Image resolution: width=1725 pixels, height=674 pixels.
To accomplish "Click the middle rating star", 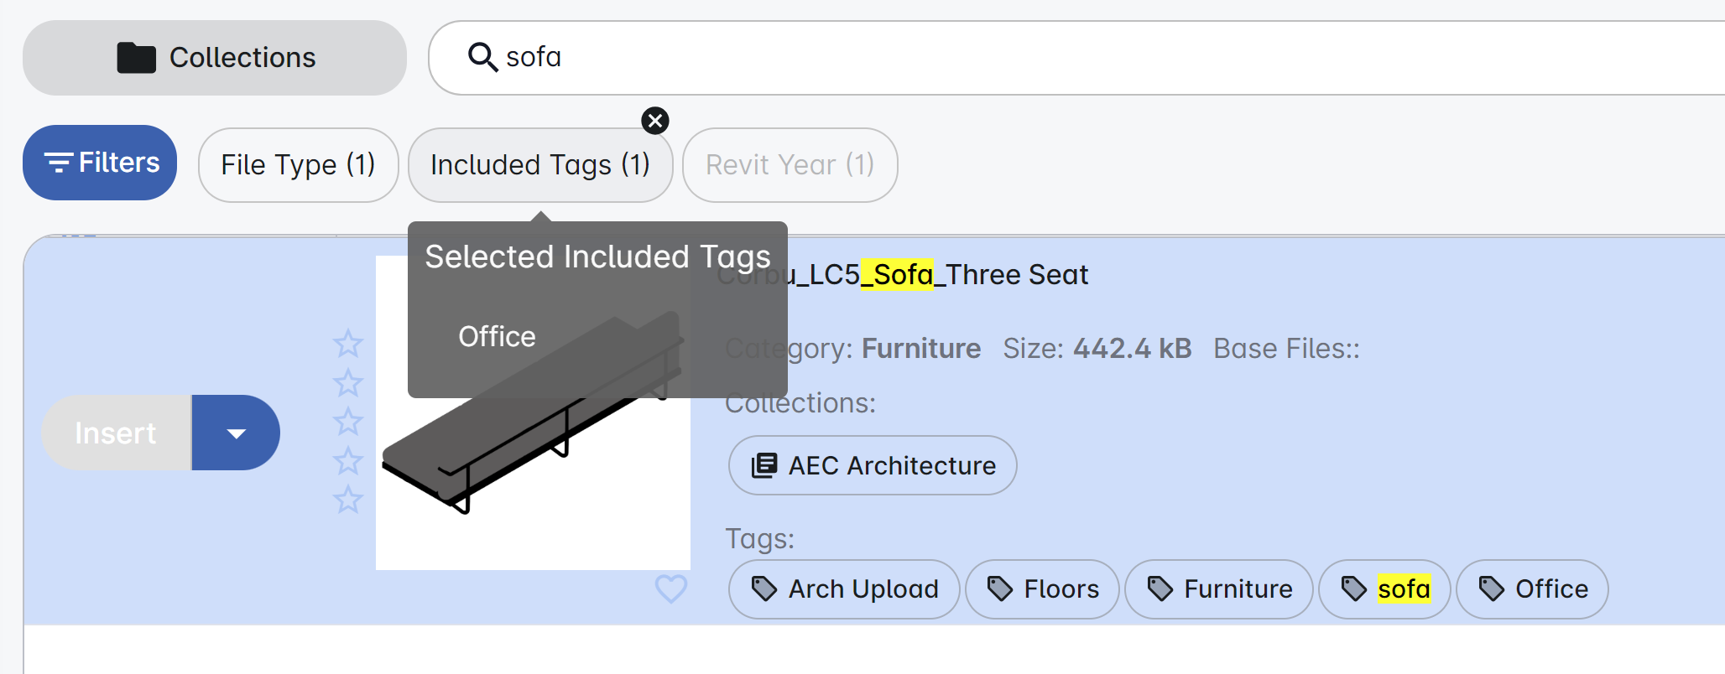I will click(347, 422).
